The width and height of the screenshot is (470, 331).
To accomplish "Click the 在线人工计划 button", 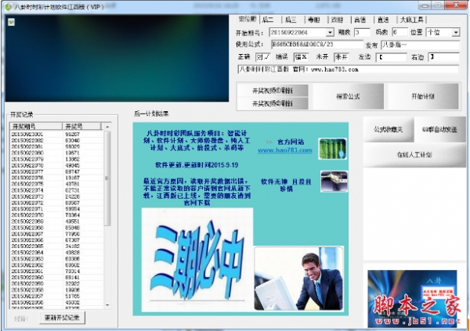I will [x=414, y=155].
